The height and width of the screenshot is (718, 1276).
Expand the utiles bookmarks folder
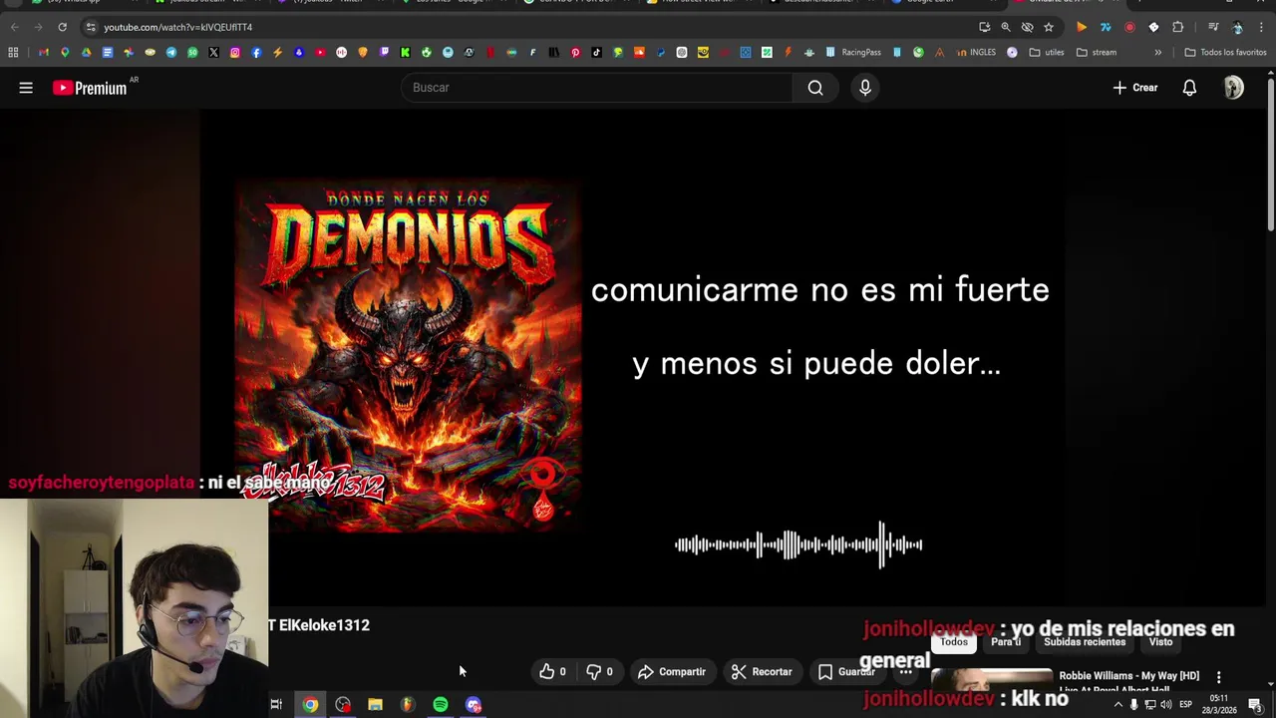(1046, 52)
